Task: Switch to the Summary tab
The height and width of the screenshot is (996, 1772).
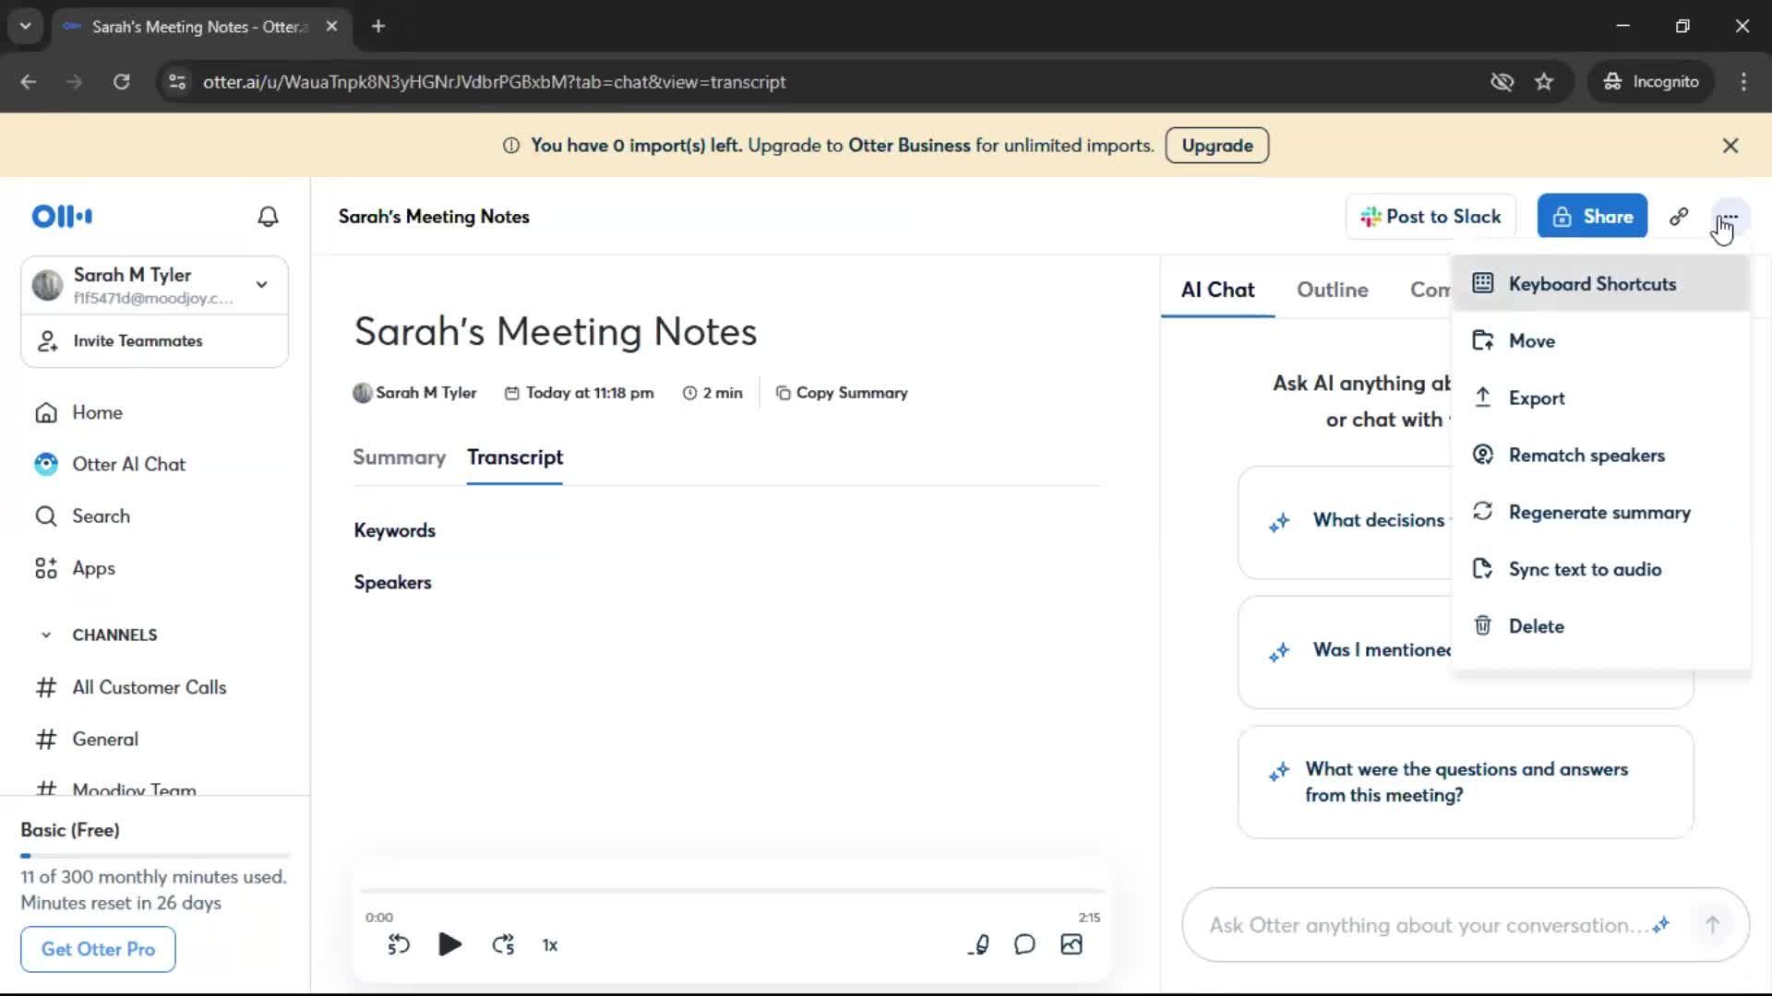Action: (399, 457)
